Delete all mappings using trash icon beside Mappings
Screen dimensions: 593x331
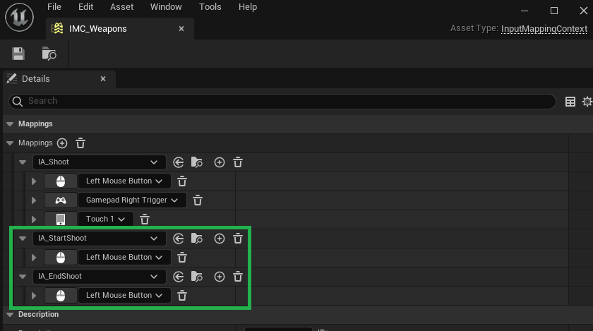click(80, 143)
